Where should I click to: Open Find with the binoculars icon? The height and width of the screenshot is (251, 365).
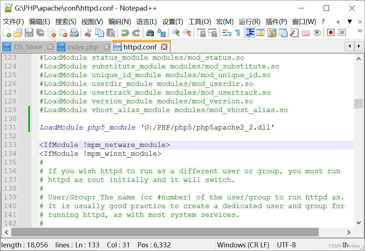pyautogui.click(x=150, y=33)
